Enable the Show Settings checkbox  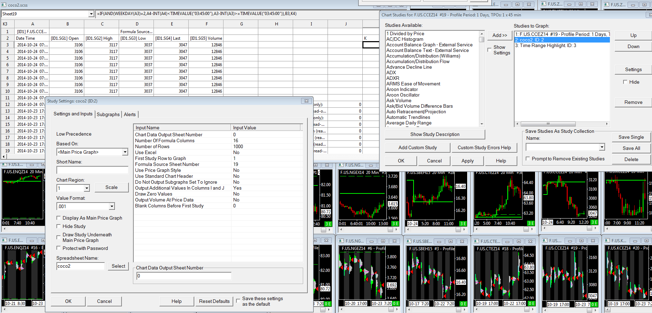(489, 50)
